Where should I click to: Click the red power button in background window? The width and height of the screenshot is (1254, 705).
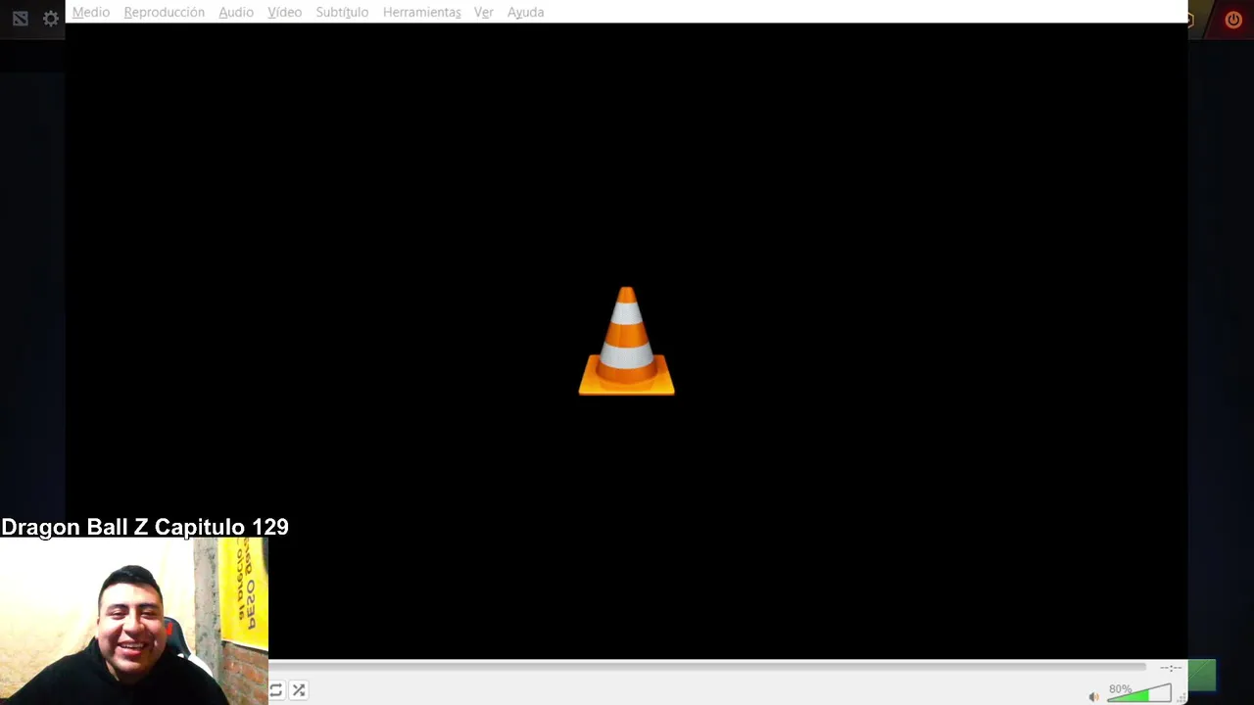pos(1233,20)
